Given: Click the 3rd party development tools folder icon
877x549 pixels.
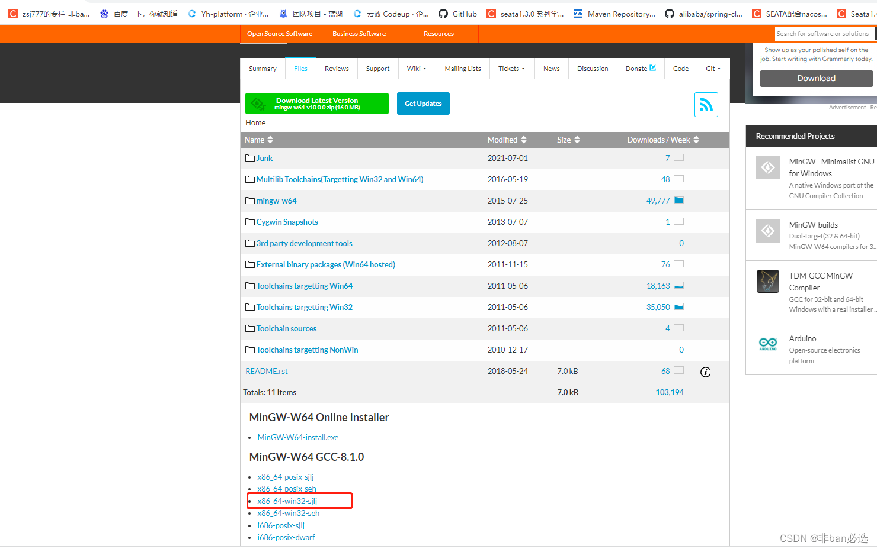Looking at the screenshot, I should coord(250,243).
